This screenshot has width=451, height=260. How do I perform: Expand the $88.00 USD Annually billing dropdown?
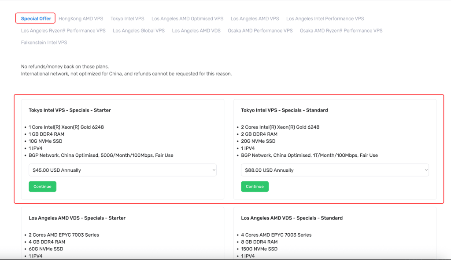click(x=335, y=170)
